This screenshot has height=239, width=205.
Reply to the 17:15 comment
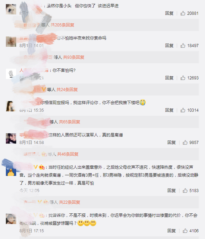(171, 231)
